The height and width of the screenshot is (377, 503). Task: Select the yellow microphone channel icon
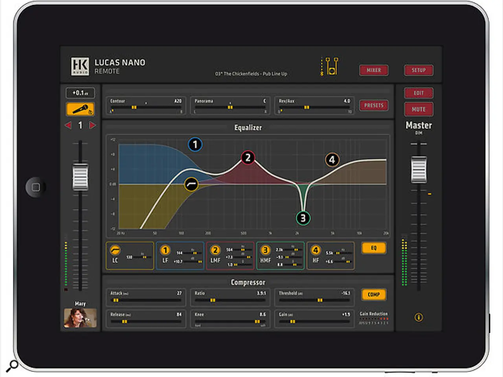(80, 109)
